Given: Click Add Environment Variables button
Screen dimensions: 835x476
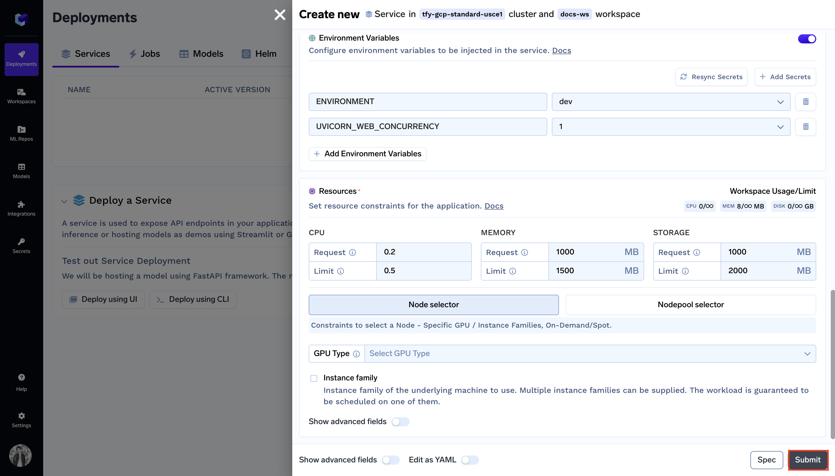Looking at the screenshot, I should [x=367, y=154].
